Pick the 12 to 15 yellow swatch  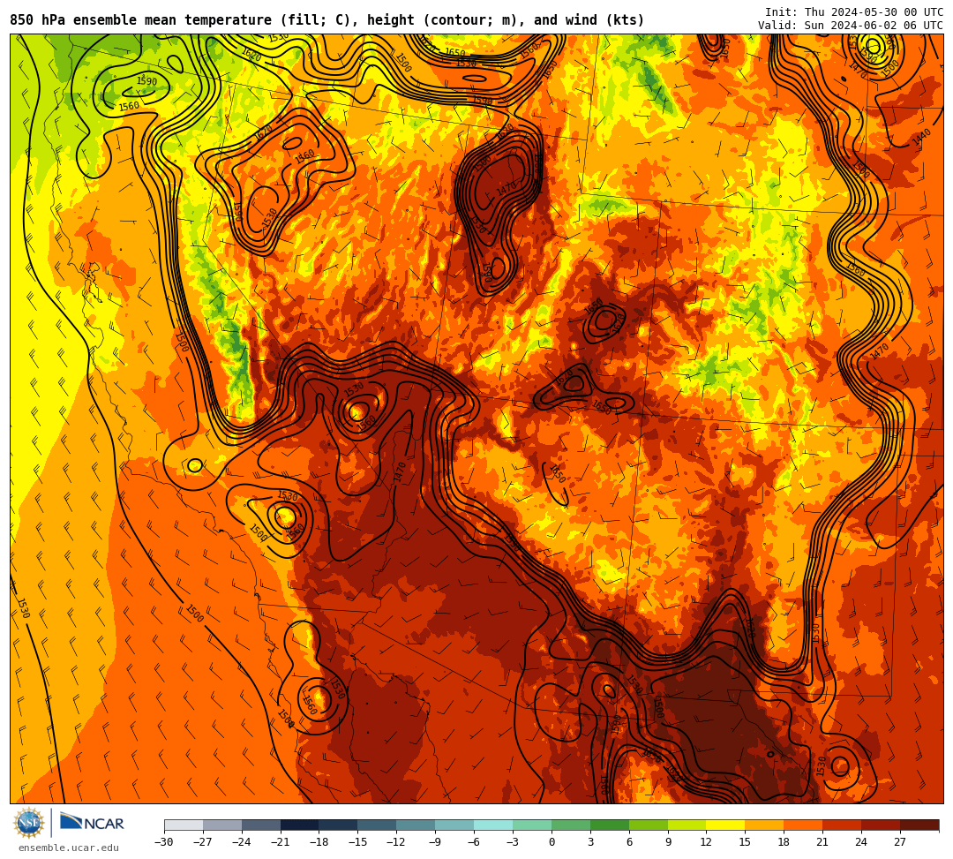(726, 825)
